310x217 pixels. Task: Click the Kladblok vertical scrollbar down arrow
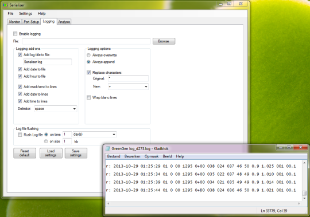(x=304, y=199)
